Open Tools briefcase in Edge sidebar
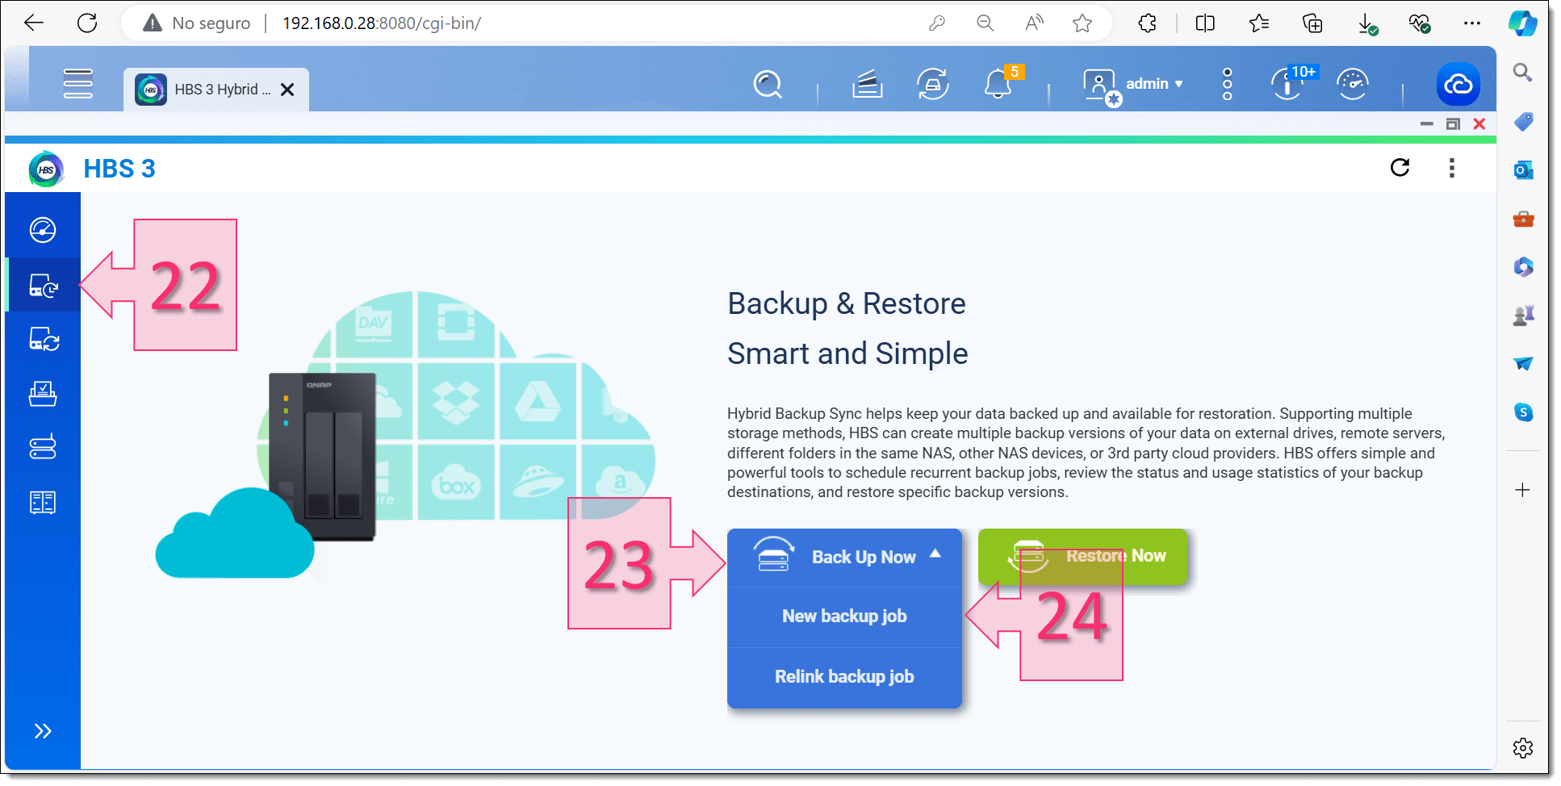1561x786 pixels. 1523,219
